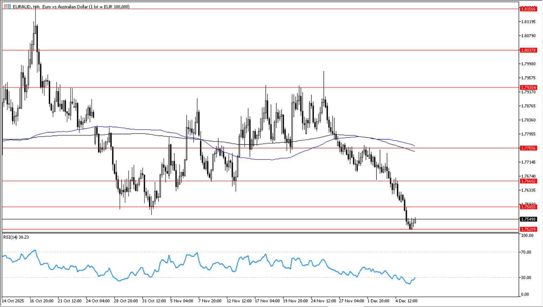
Task: Click the 1.79304 horizontal line price tag
Action: 528,87
